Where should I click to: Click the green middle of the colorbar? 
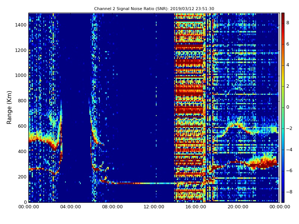(283, 108)
